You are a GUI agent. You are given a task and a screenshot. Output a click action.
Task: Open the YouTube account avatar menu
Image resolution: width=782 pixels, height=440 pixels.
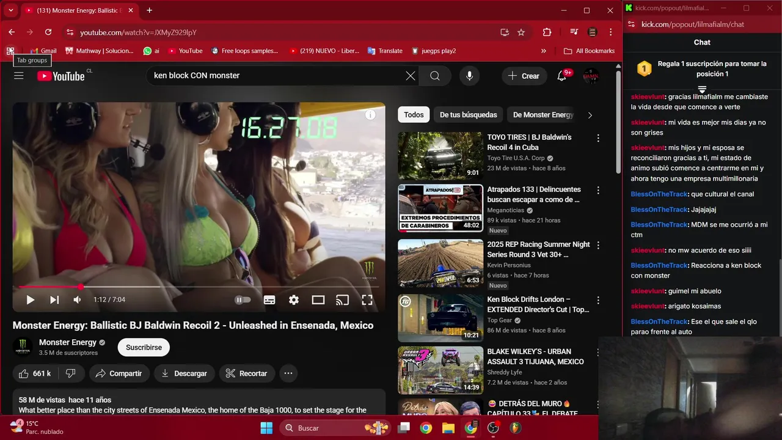coord(591,76)
